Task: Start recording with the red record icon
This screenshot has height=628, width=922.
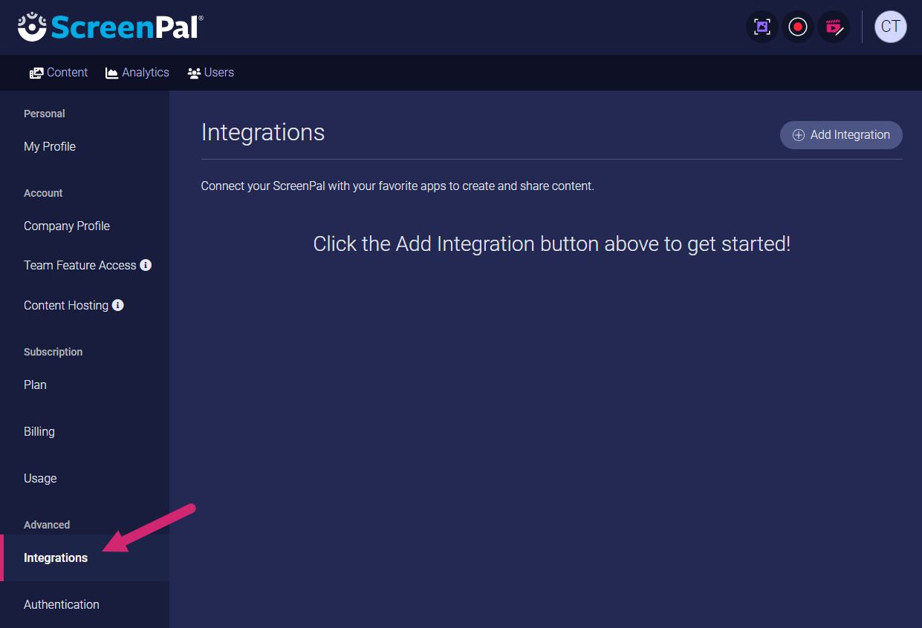Action: (798, 27)
